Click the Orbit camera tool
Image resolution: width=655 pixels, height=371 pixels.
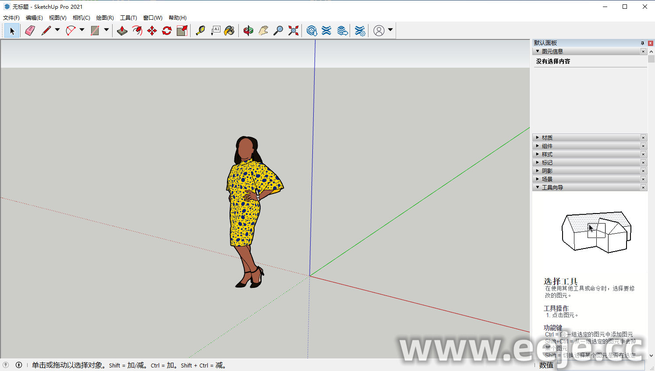[x=248, y=31]
